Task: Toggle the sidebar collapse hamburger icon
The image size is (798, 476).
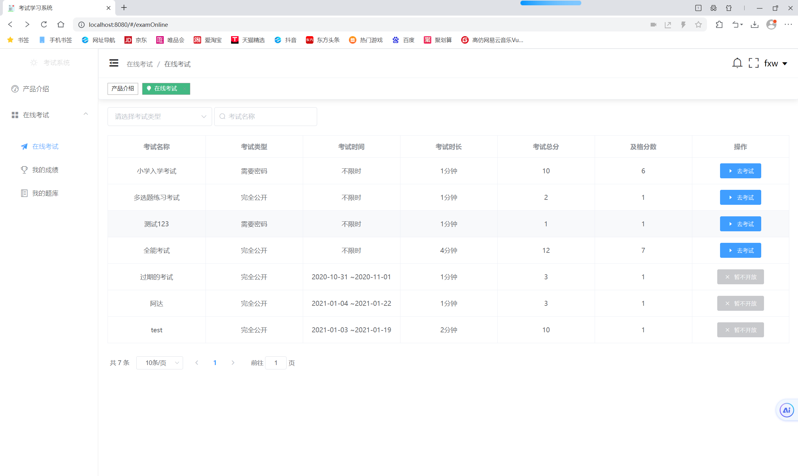Action: pyautogui.click(x=114, y=63)
